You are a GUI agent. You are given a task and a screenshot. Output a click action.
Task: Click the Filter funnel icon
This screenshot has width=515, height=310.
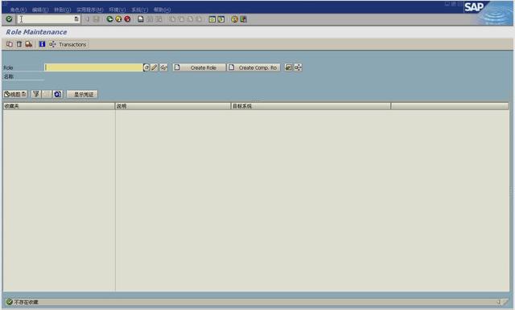[x=36, y=94]
